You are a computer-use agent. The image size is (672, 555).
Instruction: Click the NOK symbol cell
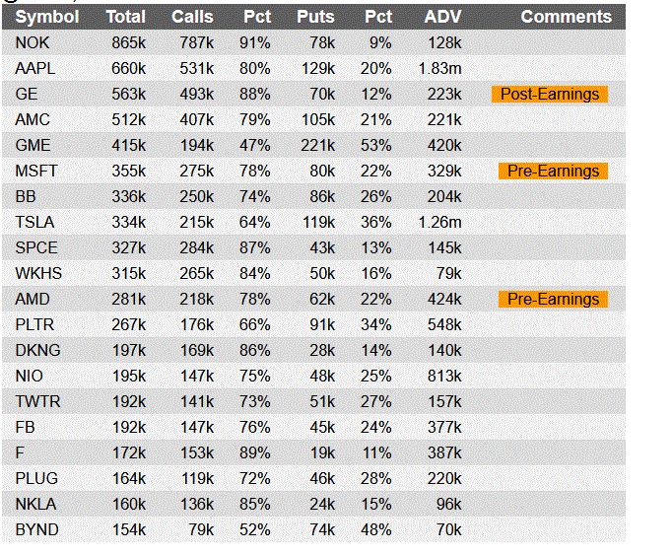click(x=33, y=43)
